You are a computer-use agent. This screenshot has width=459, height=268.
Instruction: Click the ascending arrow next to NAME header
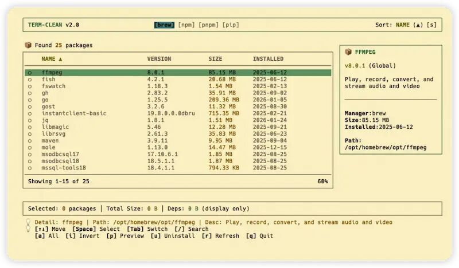click(x=60, y=59)
